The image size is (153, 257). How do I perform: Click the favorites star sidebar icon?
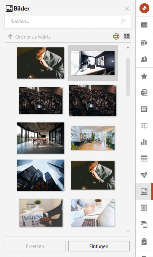coord(144,76)
